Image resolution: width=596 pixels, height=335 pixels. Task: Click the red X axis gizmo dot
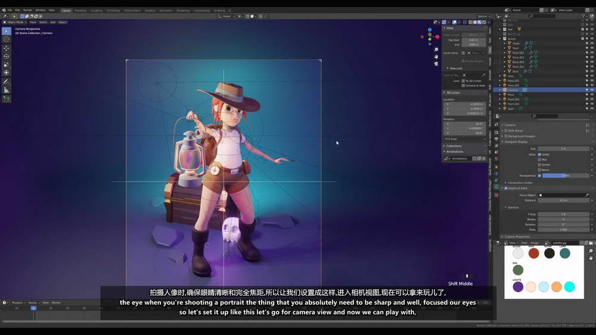point(437,37)
